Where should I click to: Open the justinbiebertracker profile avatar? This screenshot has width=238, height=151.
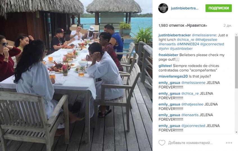pyautogui.click(x=163, y=8)
